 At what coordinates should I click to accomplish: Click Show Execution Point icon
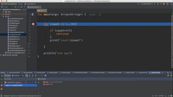[23, 75]
